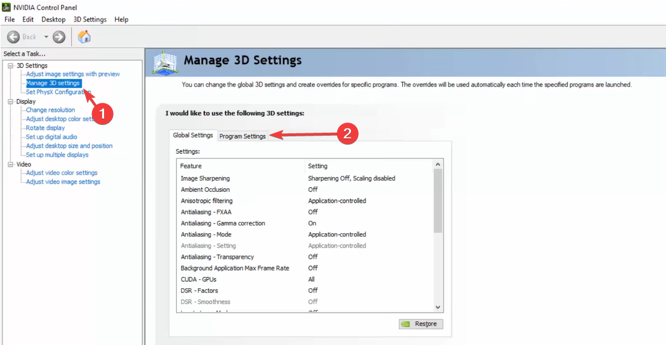Click the Manage 3D Settings header icon
This screenshot has height=345, width=666.
(x=165, y=64)
